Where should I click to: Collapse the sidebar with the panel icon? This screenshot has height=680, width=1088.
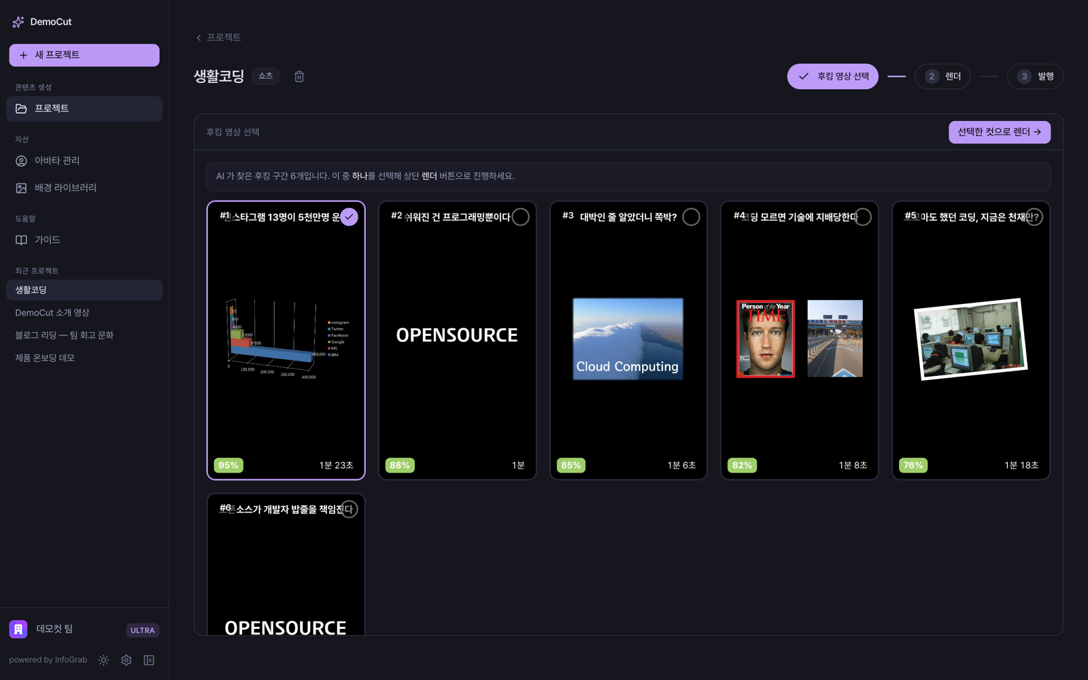pos(149,660)
